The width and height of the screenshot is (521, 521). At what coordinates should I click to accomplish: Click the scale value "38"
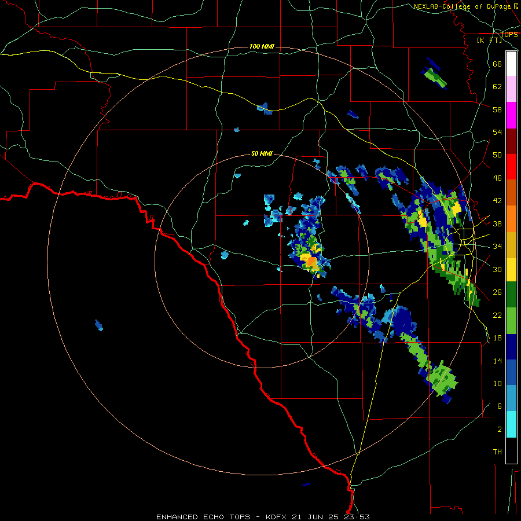coord(497,223)
